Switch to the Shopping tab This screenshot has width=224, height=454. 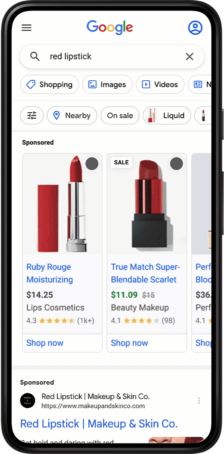click(49, 84)
